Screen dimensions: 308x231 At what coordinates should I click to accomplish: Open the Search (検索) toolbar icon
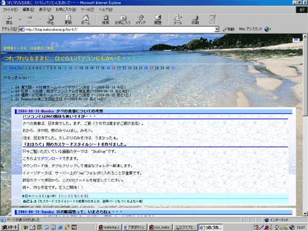click(x=106, y=20)
